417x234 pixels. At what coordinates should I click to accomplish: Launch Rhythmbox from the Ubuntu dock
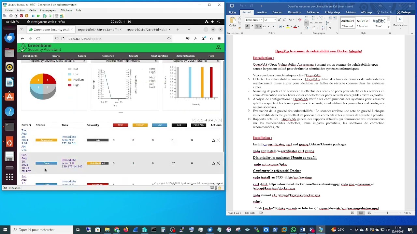click(x=9, y=67)
